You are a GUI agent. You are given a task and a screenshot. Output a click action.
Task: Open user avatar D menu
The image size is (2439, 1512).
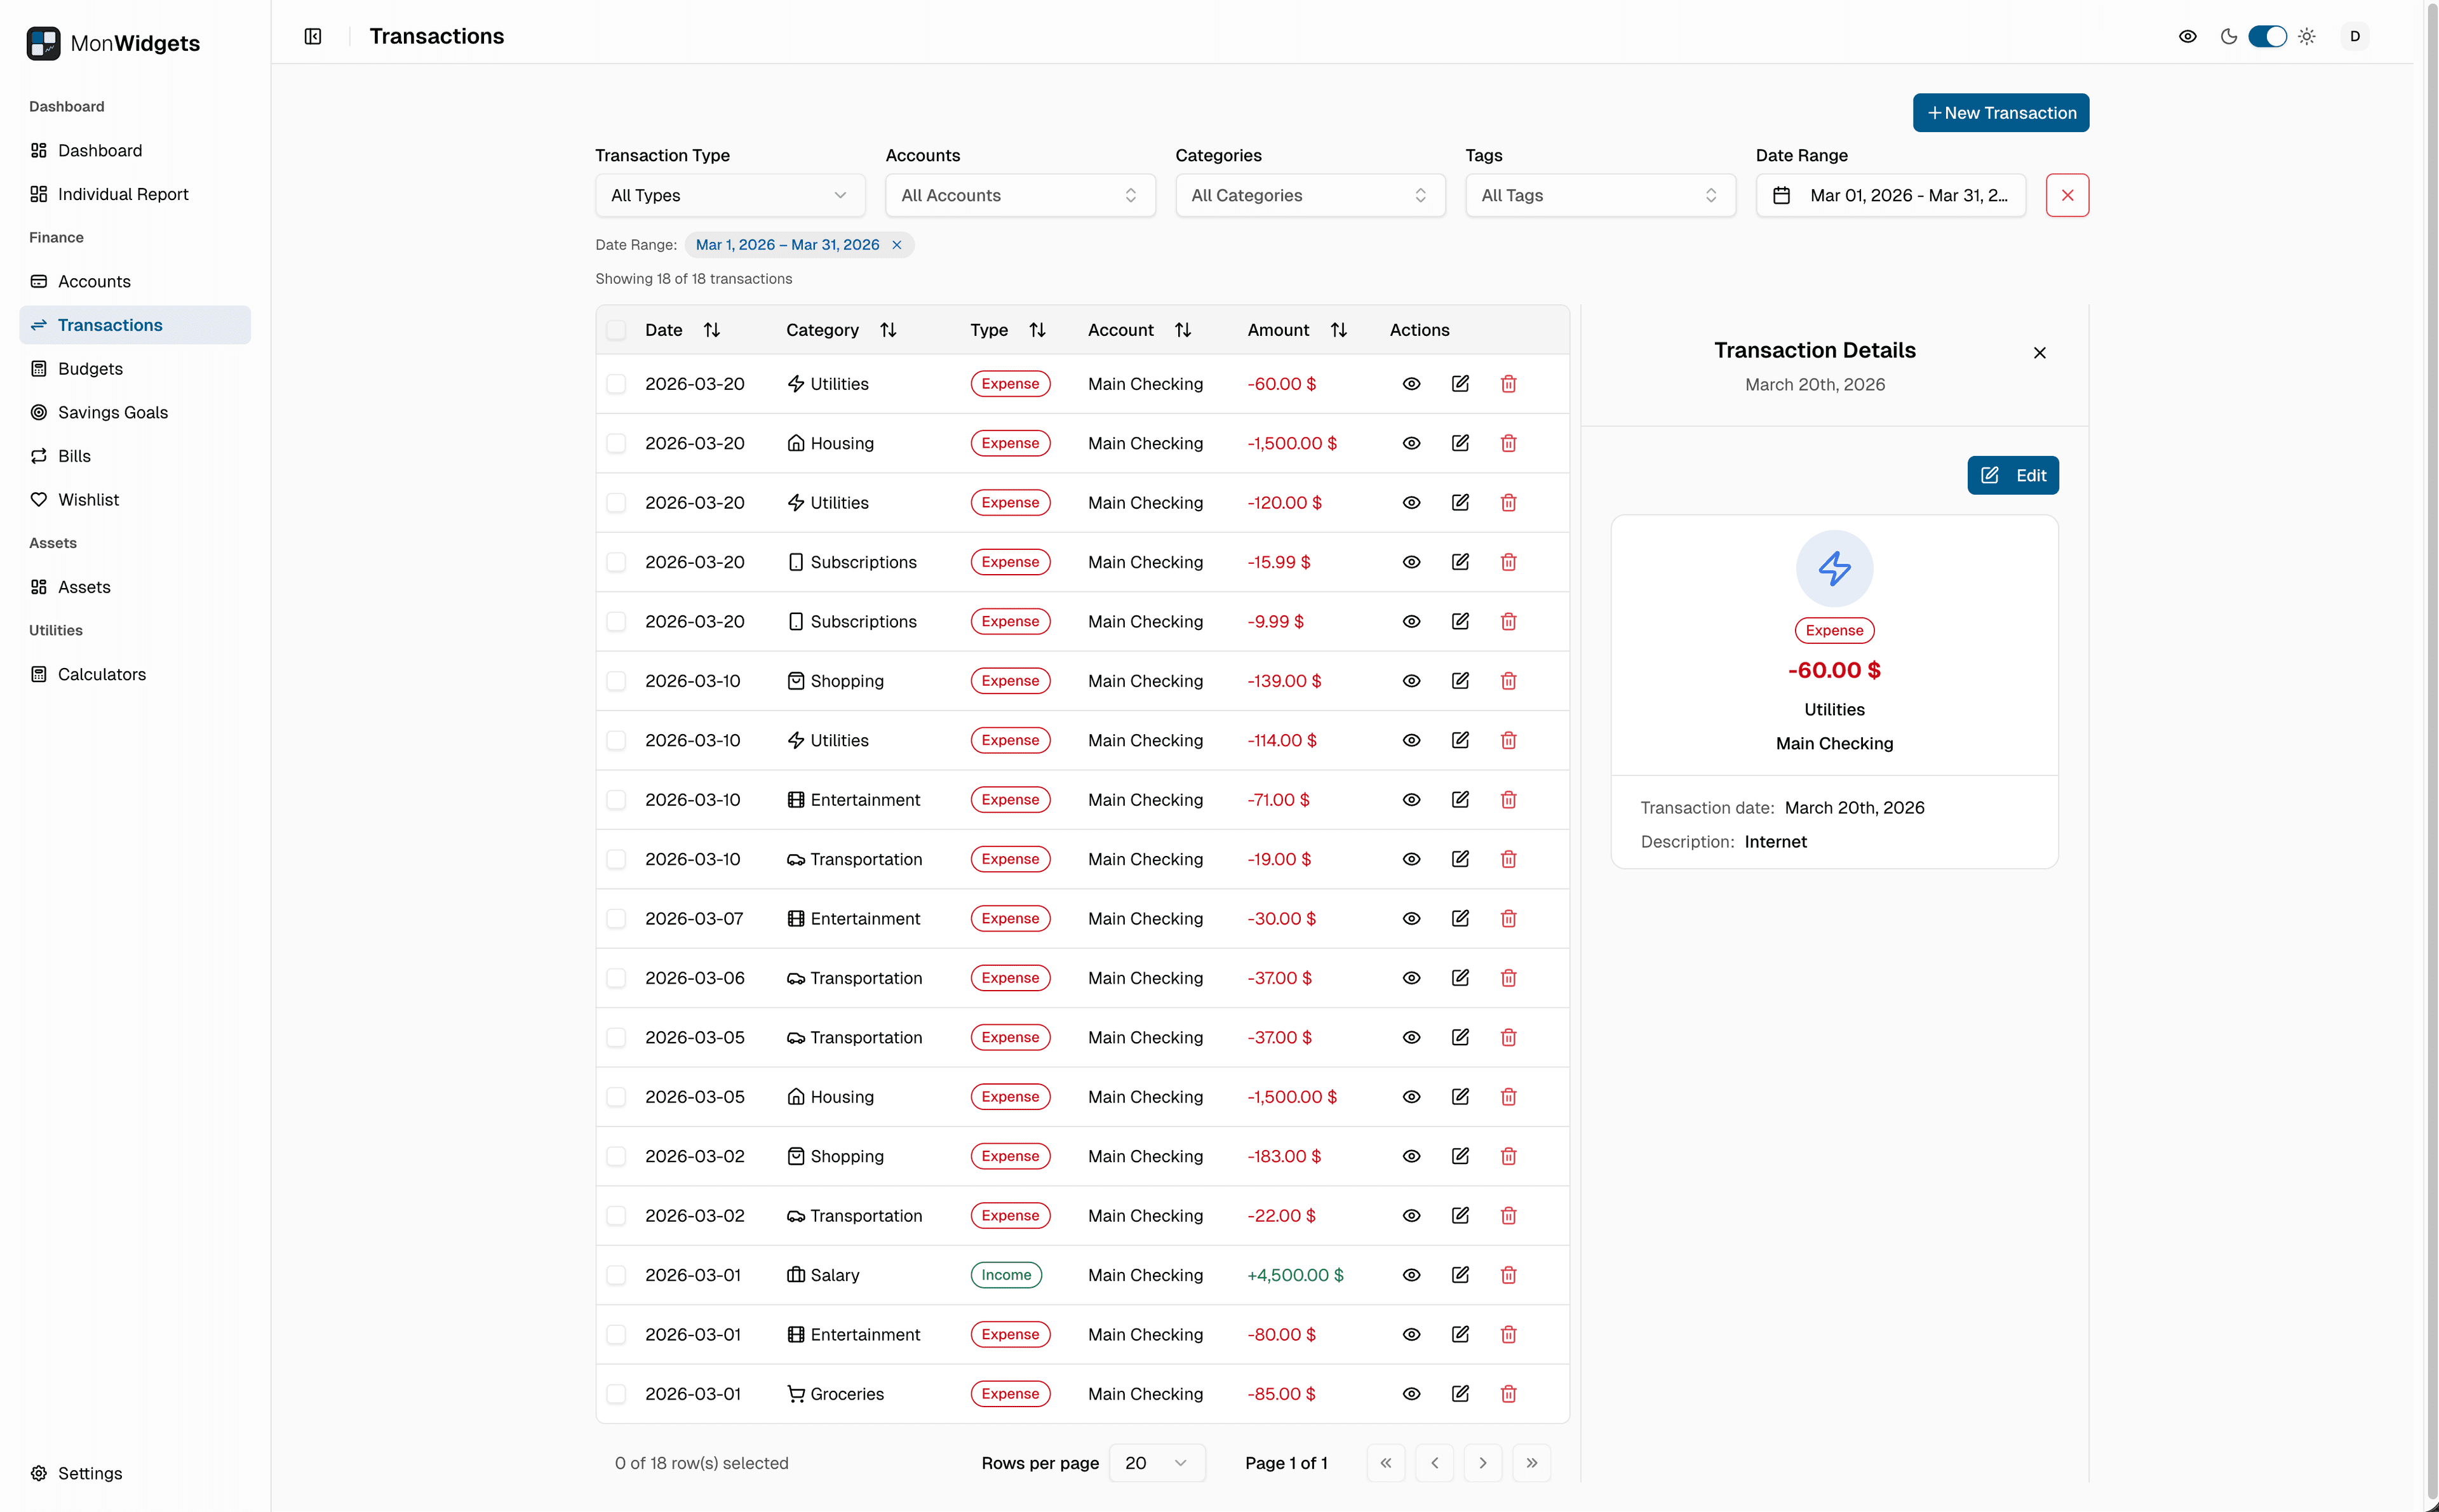(2354, 36)
